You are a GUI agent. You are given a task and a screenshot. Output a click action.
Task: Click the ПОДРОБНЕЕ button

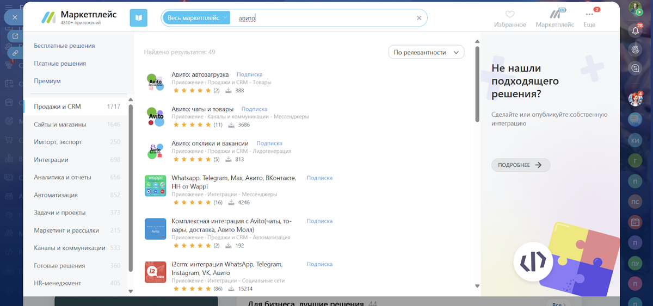click(x=521, y=165)
